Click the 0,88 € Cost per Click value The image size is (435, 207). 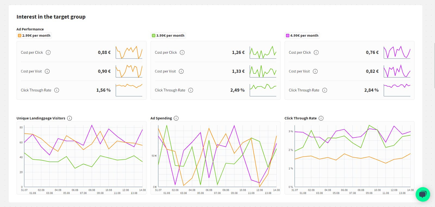[x=104, y=52]
